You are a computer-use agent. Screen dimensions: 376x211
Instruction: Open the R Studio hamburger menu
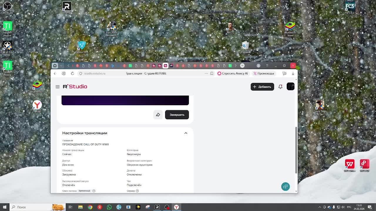pos(58,87)
